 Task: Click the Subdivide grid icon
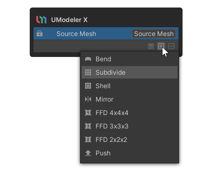click(x=88, y=73)
